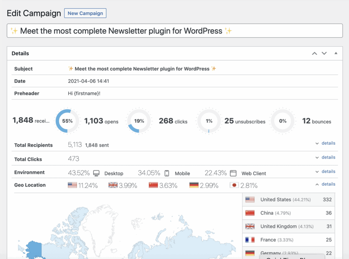Edit the campaign title input field
Viewport: 349px width, 259px height.
(175, 31)
